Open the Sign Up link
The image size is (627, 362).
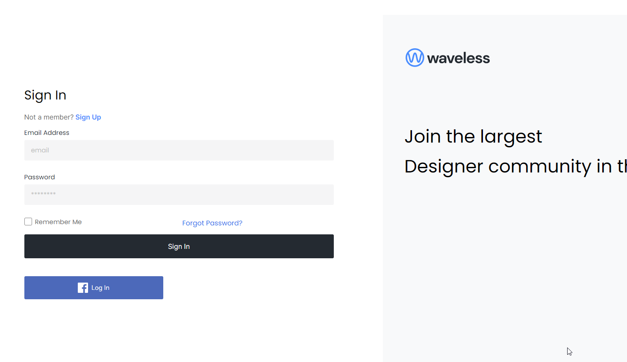(88, 117)
